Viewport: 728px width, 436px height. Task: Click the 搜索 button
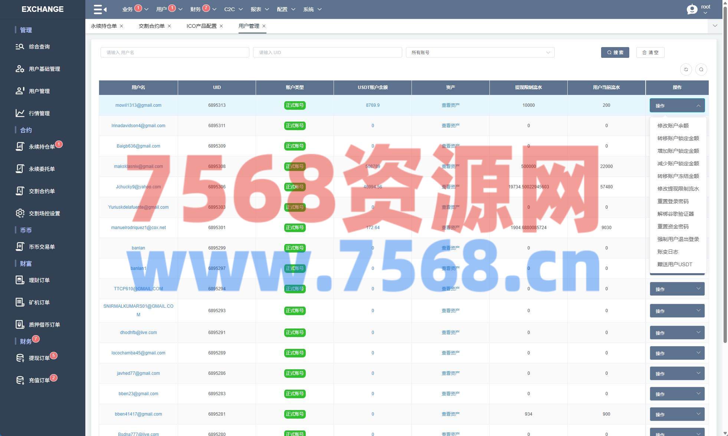click(x=615, y=52)
